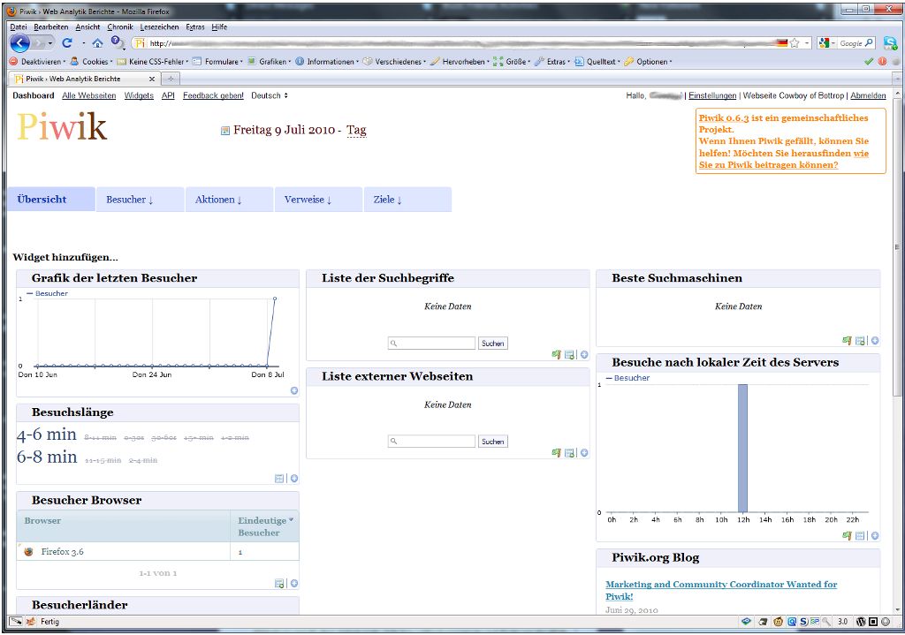Open the Marketing and Community Coordinator blog link
Screen dimensions: 905x635
(x=721, y=590)
